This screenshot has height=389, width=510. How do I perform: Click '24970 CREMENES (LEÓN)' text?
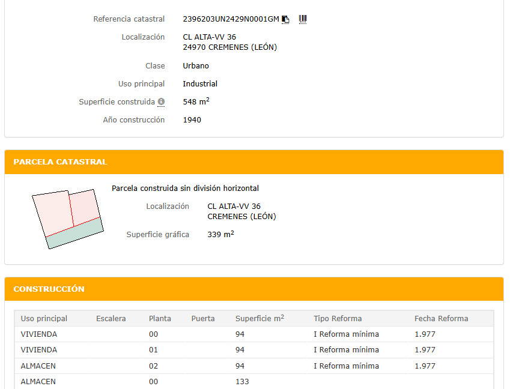pyautogui.click(x=229, y=47)
